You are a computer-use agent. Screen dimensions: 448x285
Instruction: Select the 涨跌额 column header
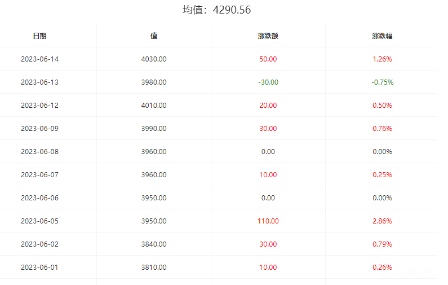tap(268, 36)
